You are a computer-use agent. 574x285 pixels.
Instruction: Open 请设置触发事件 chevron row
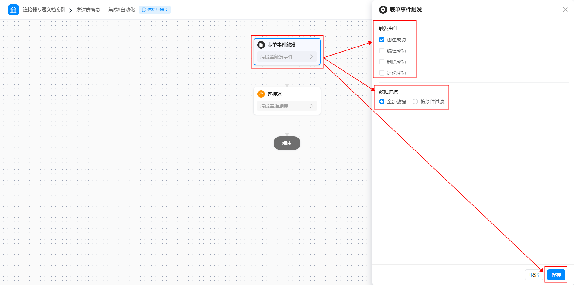point(287,57)
